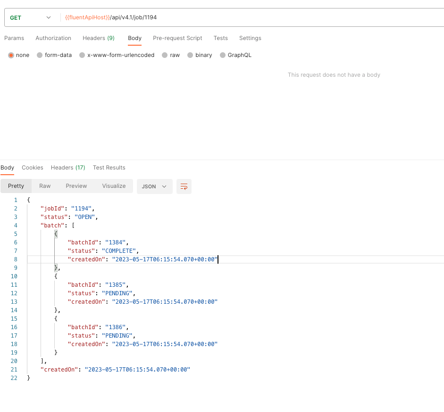Open the Authorization tab
This screenshot has height=412, width=444.
[x=53, y=38]
